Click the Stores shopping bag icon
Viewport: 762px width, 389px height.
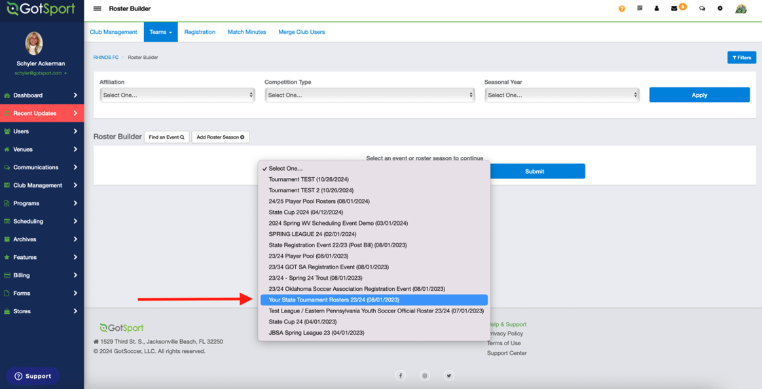(x=7, y=311)
